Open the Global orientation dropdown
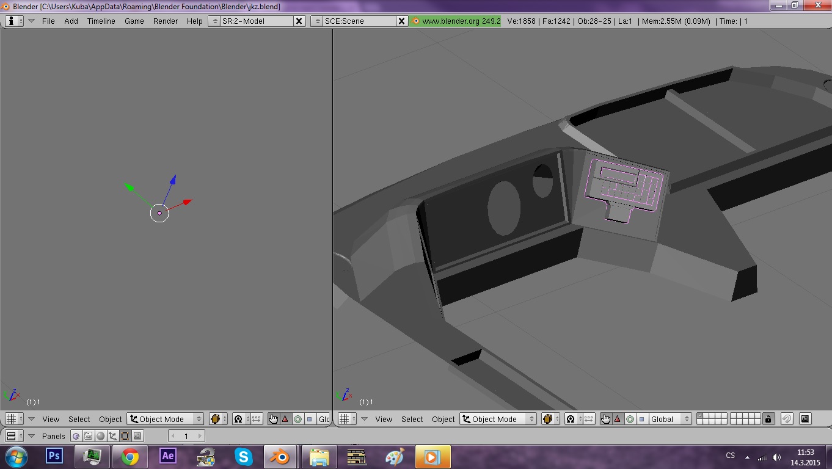The image size is (832, 469). [670, 419]
